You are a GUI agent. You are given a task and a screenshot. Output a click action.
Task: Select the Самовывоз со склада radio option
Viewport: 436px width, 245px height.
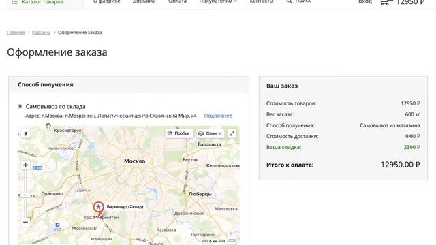click(20, 106)
